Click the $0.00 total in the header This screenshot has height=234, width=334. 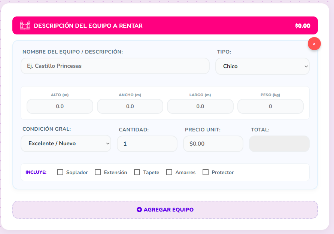[303, 26]
